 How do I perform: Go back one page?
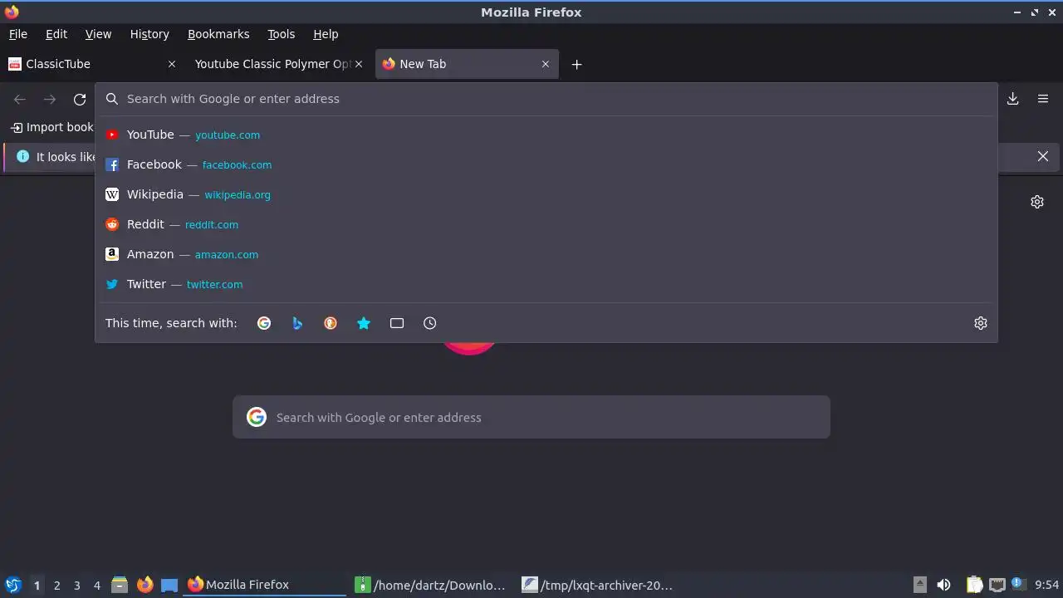pos(20,99)
